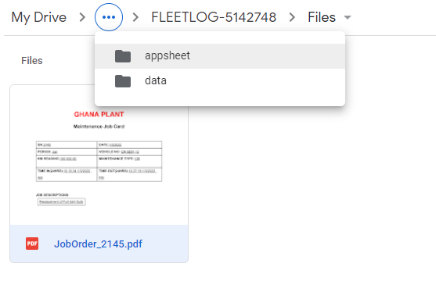Select JobOrder_2145.pdf file name
The image size is (436, 281).
pos(98,244)
